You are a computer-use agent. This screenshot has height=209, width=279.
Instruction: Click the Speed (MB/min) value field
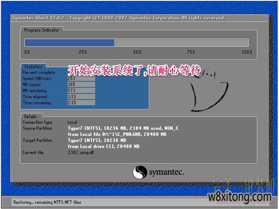click(x=81, y=79)
